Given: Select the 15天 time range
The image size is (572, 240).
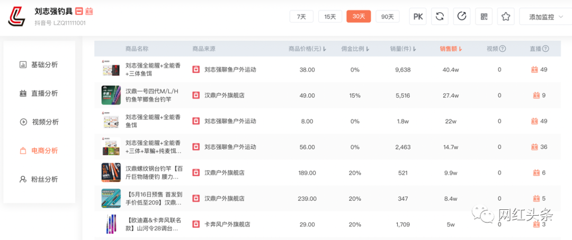Looking at the screenshot, I should click(330, 16).
